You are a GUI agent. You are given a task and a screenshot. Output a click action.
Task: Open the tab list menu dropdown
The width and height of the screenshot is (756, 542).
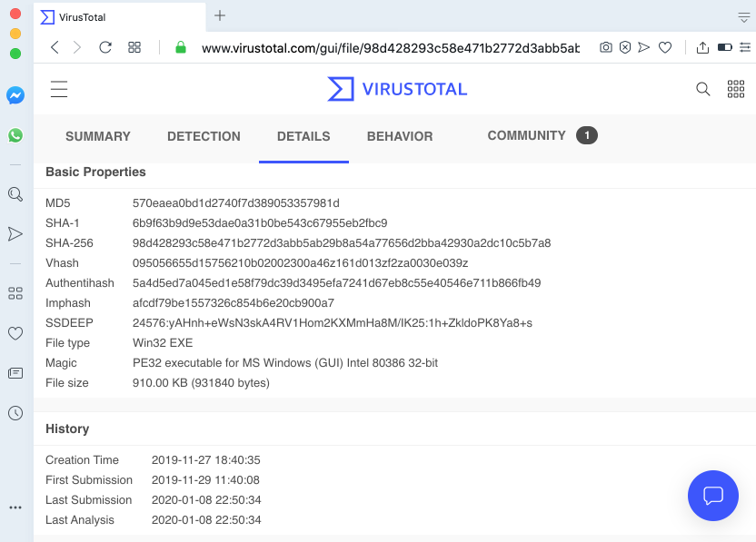click(x=744, y=18)
